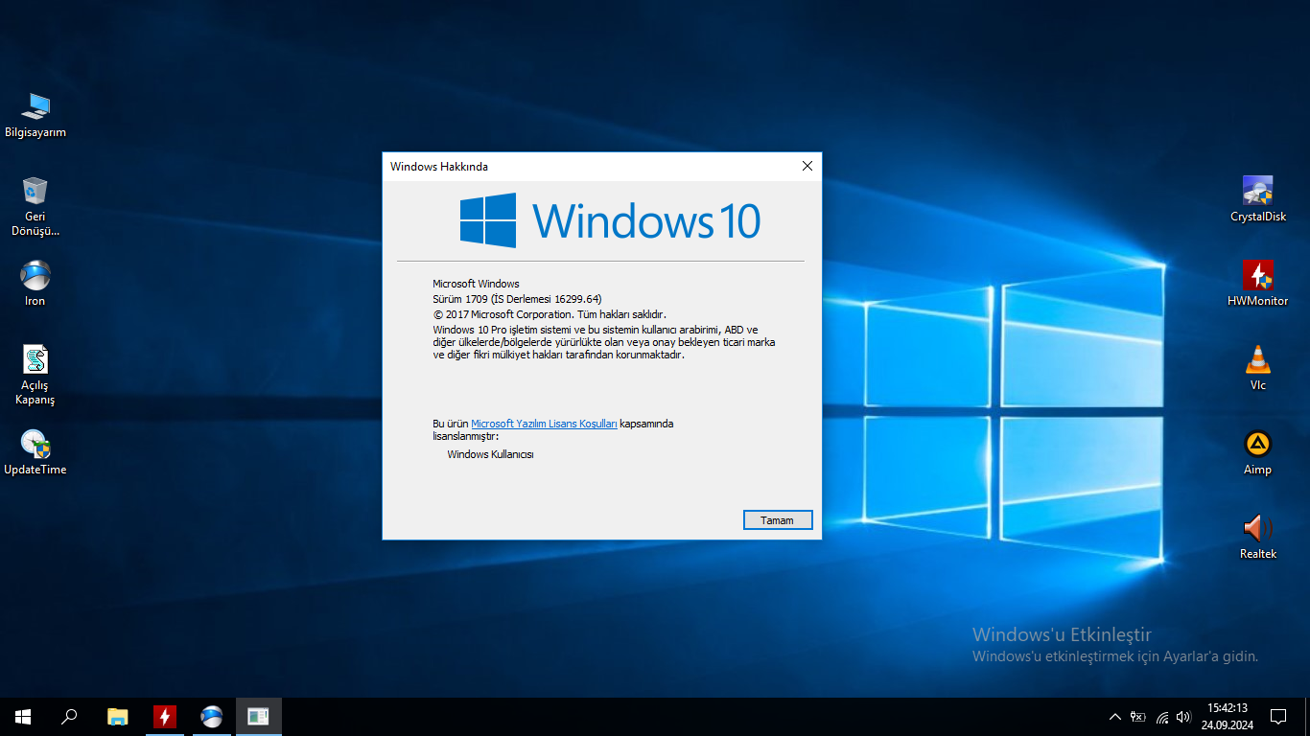Screen dimensions: 1310x736
Task: Open the battery power tray icon
Action: pyautogui.click(x=1138, y=717)
